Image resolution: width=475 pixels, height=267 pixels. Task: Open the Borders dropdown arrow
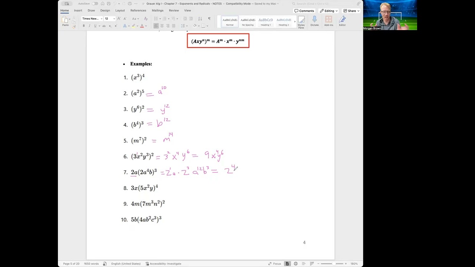point(207,26)
